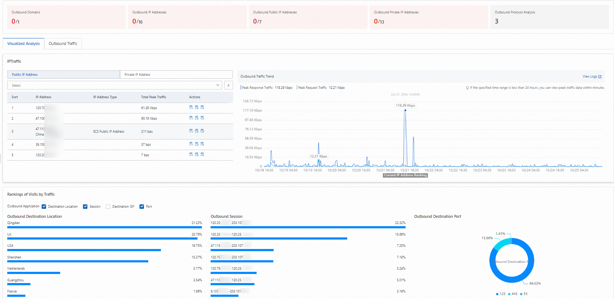This screenshot has height=299, width=614.
Task: Click the UK location bar
Action: coord(102,238)
